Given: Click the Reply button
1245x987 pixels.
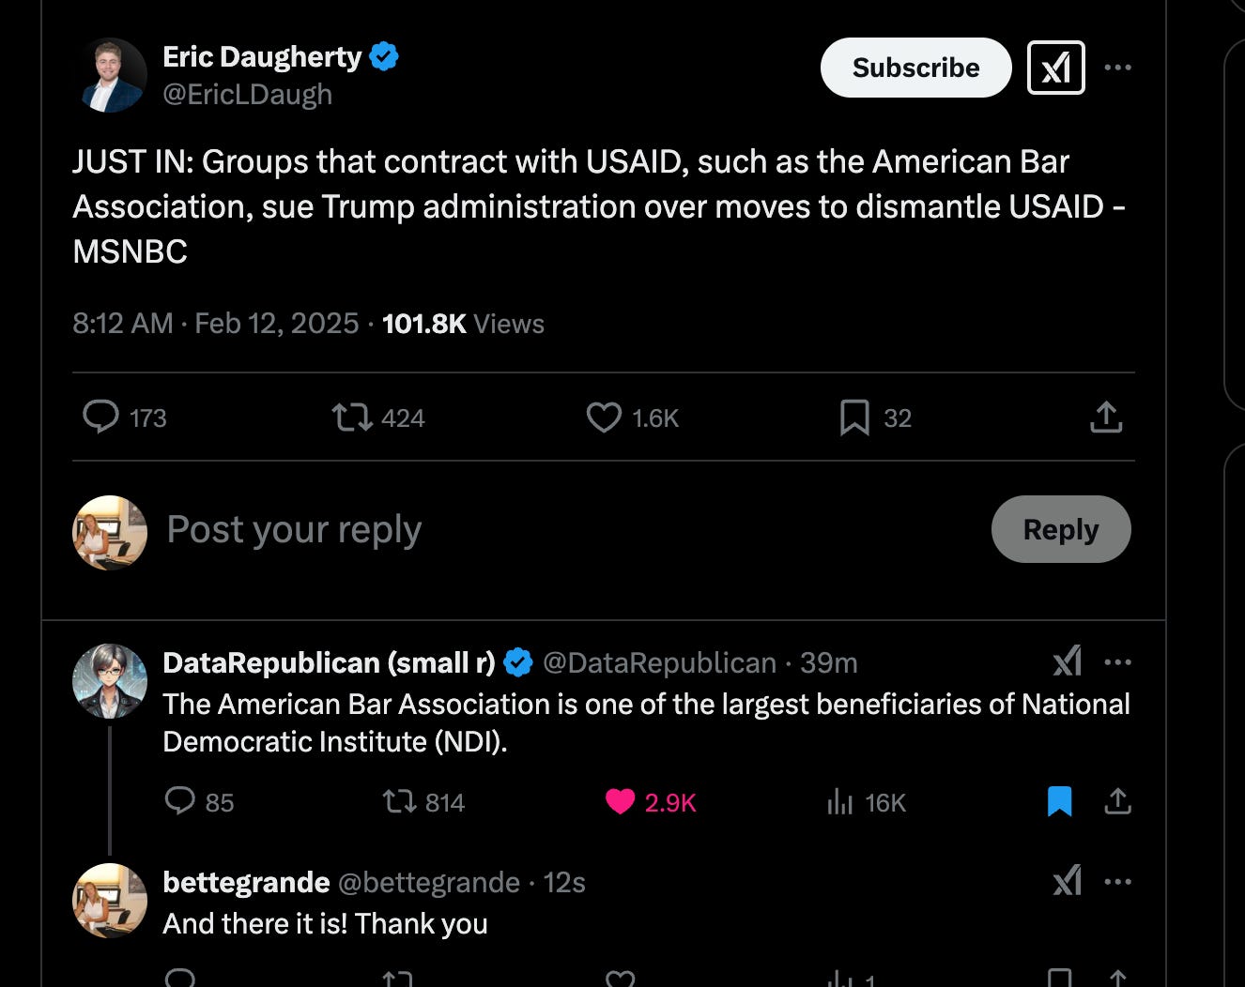Looking at the screenshot, I should click(1060, 529).
